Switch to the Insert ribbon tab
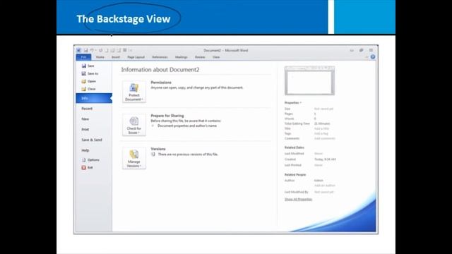 [116, 57]
